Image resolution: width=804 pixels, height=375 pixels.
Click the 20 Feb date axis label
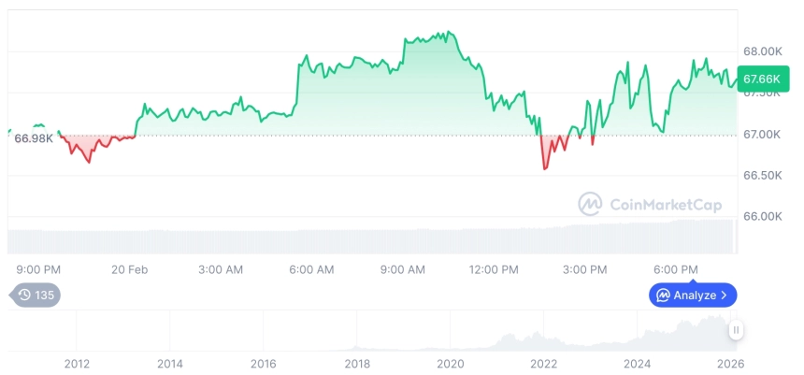click(130, 269)
